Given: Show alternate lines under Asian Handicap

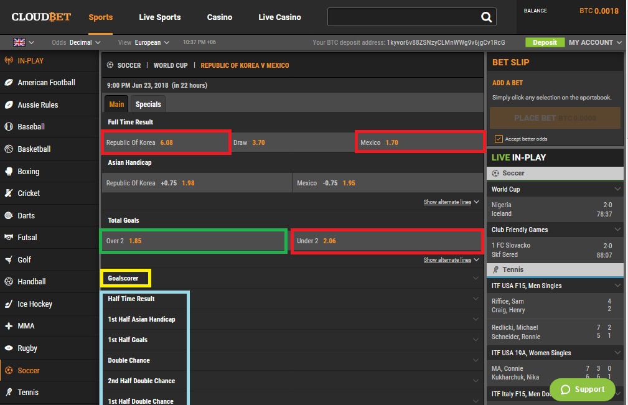Looking at the screenshot, I should pyautogui.click(x=451, y=202).
